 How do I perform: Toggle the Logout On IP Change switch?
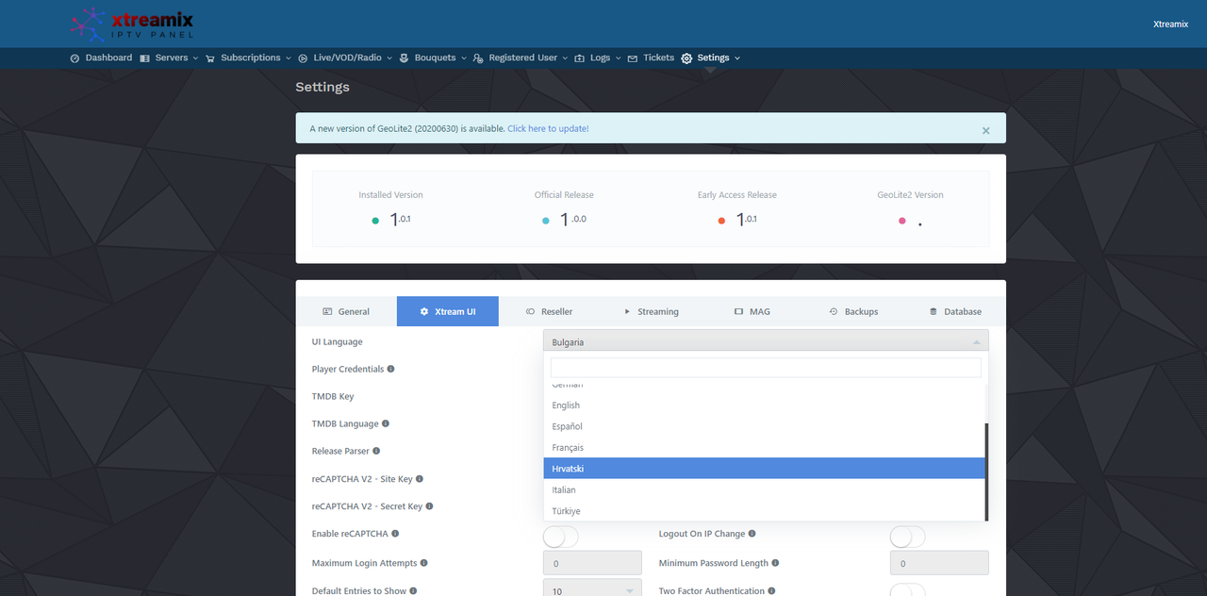coord(908,537)
